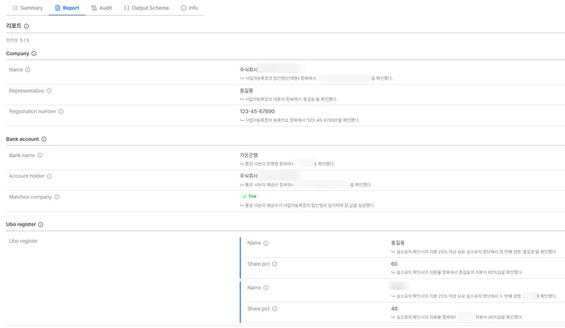Click info icon next to Share pct 40
The width and height of the screenshot is (565, 328).
[x=274, y=308]
